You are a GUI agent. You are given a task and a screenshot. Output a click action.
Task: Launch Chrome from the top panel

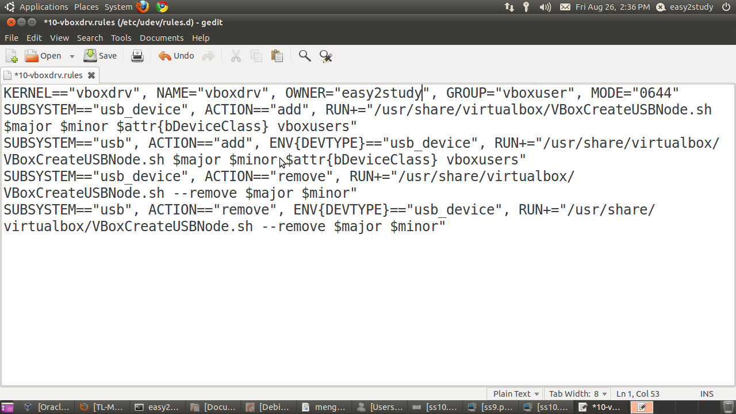[x=162, y=7]
